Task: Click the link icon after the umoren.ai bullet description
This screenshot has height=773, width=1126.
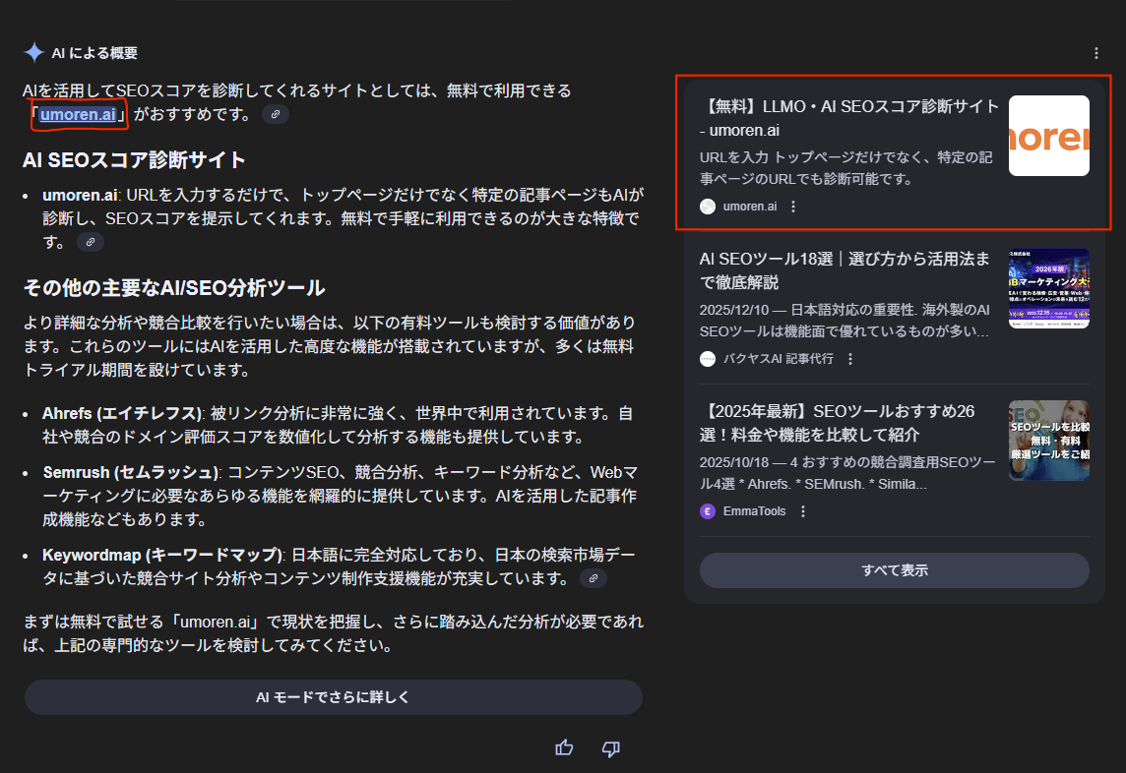Action: point(90,241)
